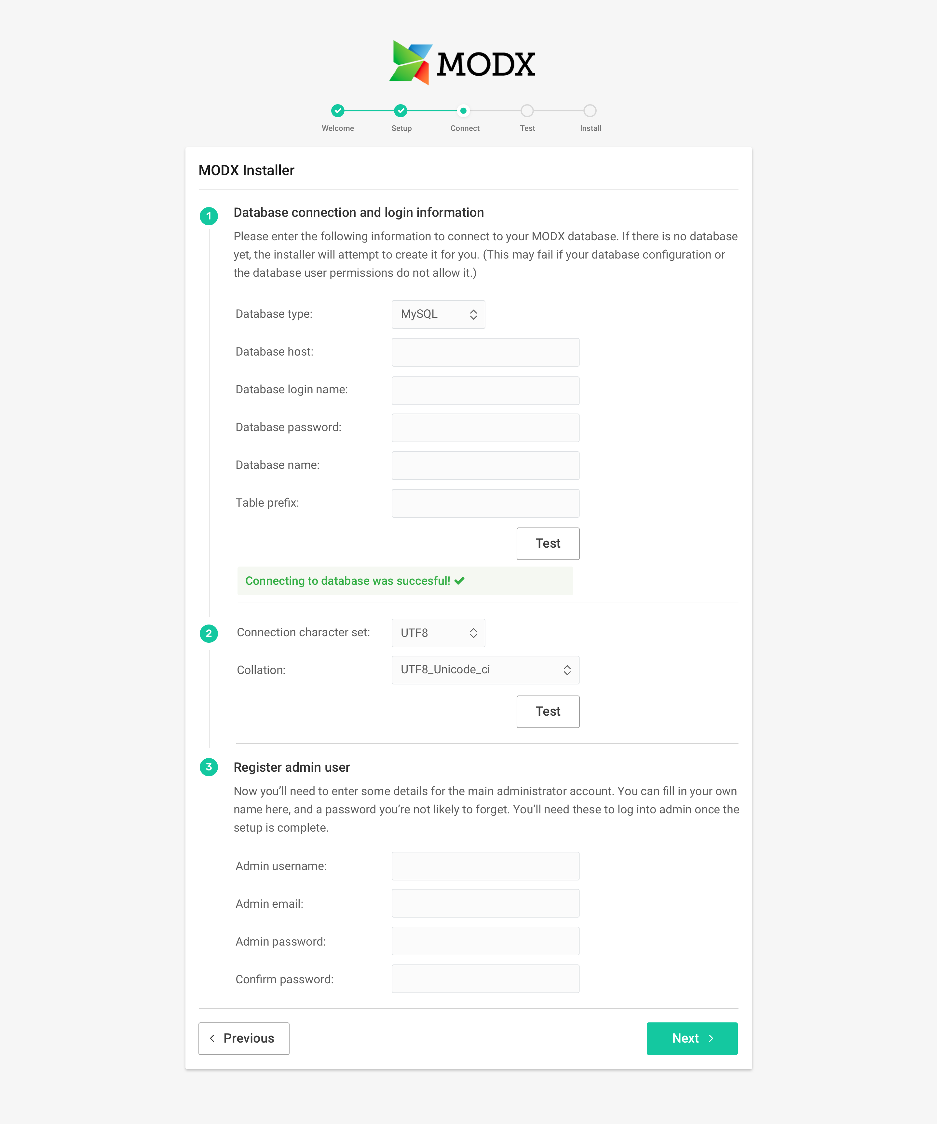
Task: Focus the Database host field
Action: [486, 352]
